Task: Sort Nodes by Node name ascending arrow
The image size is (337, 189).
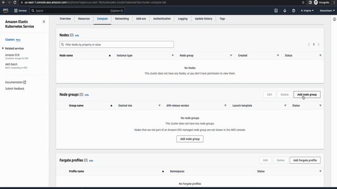Action: tap(110, 56)
